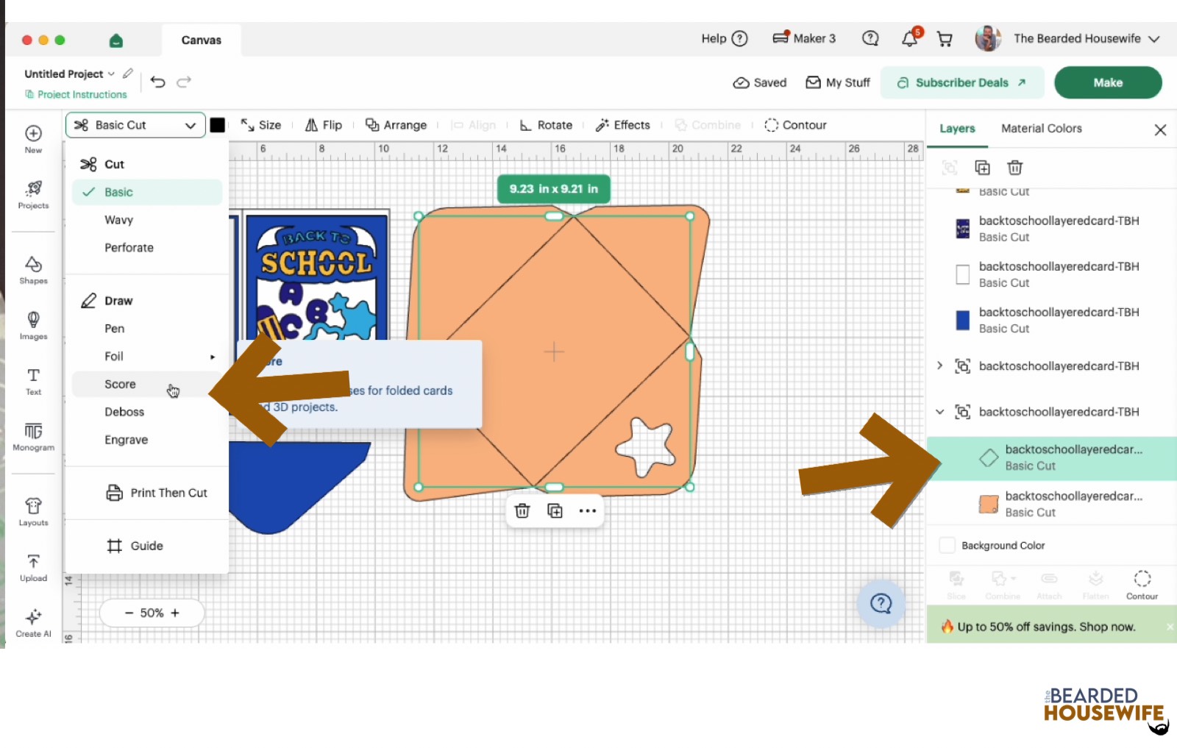Select the highlighted diamond outline layer
The width and height of the screenshot is (1177, 748).
click(1052, 457)
